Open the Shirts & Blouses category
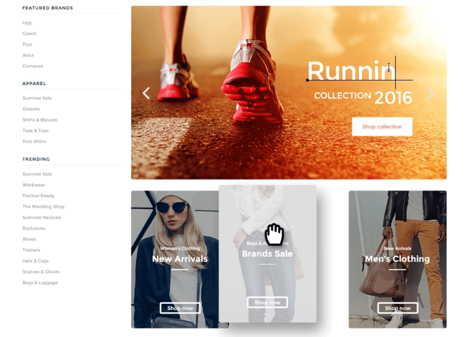 (x=40, y=120)
